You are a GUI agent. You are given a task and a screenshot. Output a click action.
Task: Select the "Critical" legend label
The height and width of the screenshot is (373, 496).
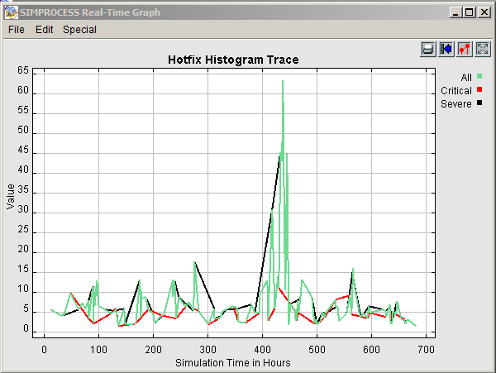point(456,90)
